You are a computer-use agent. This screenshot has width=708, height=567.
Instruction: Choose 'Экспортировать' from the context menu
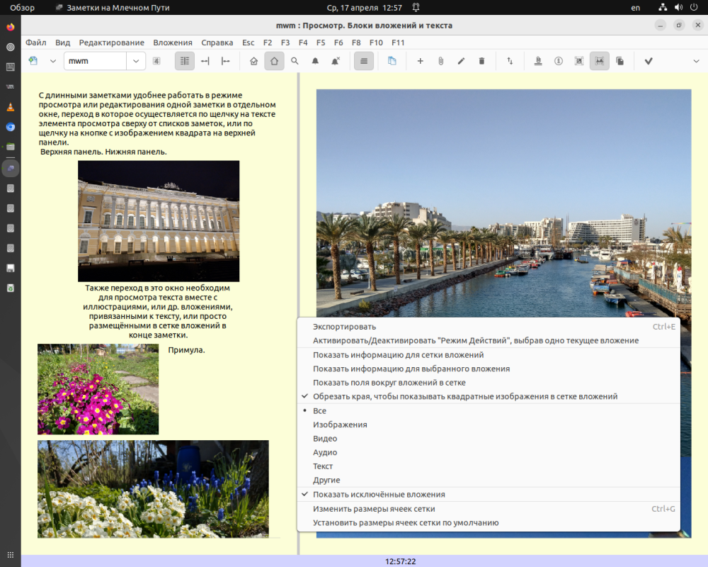point(344,327)
